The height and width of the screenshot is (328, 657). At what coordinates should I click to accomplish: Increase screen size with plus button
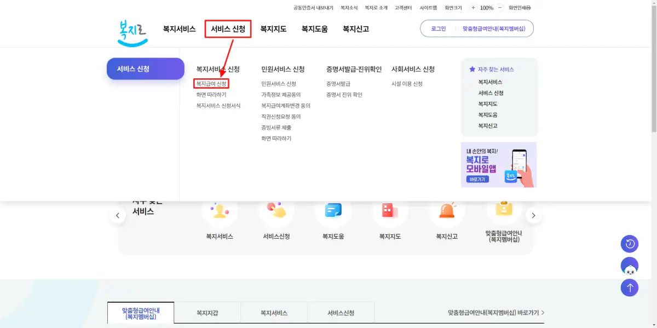pos(473,8)
